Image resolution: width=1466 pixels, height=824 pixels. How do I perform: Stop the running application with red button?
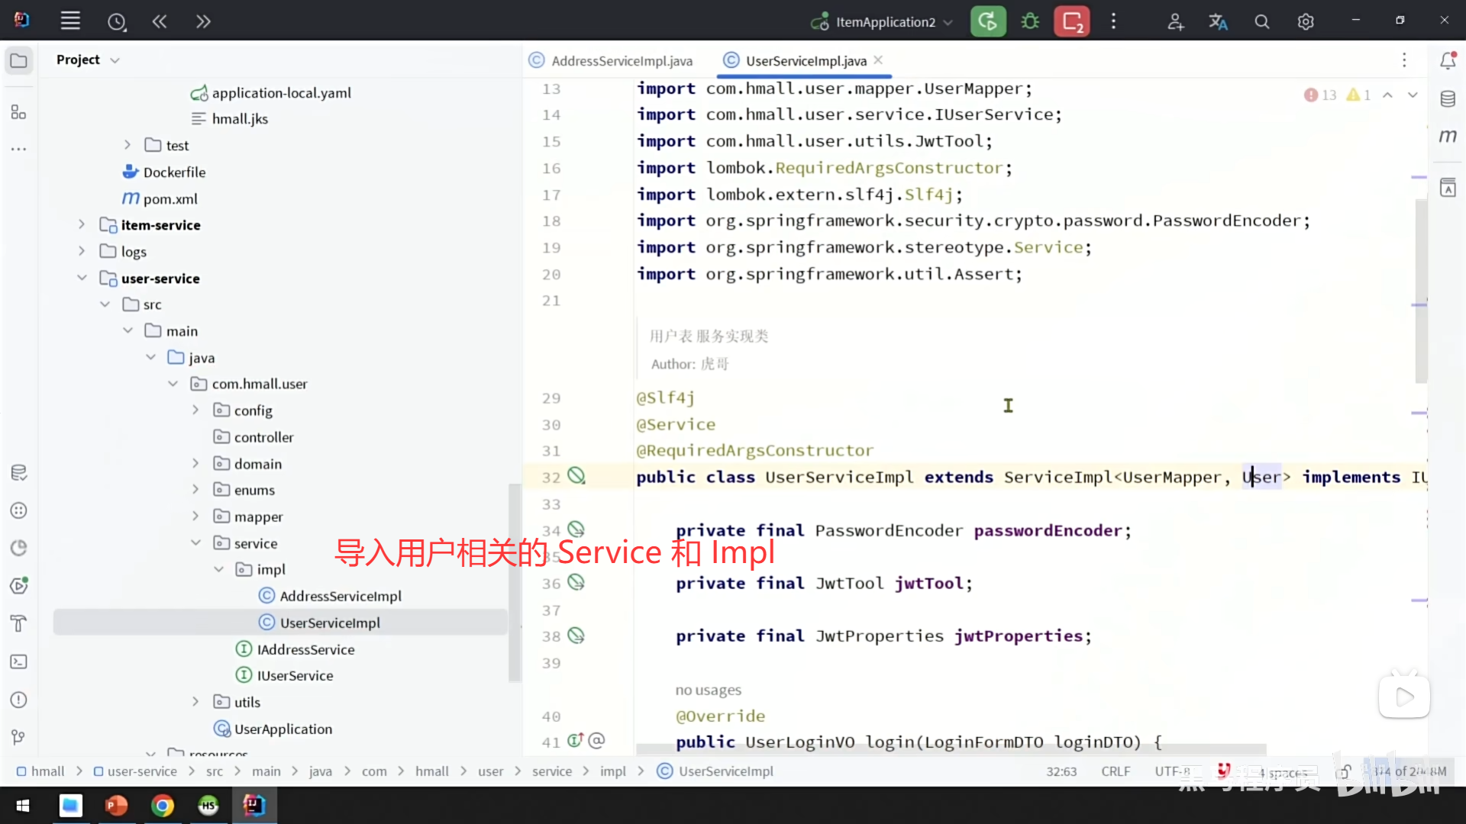[x=1072, y=21]
